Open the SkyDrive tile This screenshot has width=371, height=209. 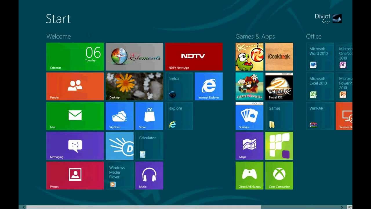pos(120,116)
